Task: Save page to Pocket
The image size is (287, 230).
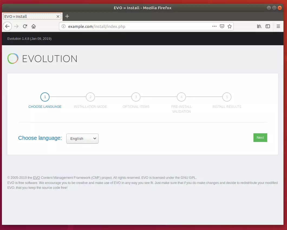Action: tap(222, 26)
